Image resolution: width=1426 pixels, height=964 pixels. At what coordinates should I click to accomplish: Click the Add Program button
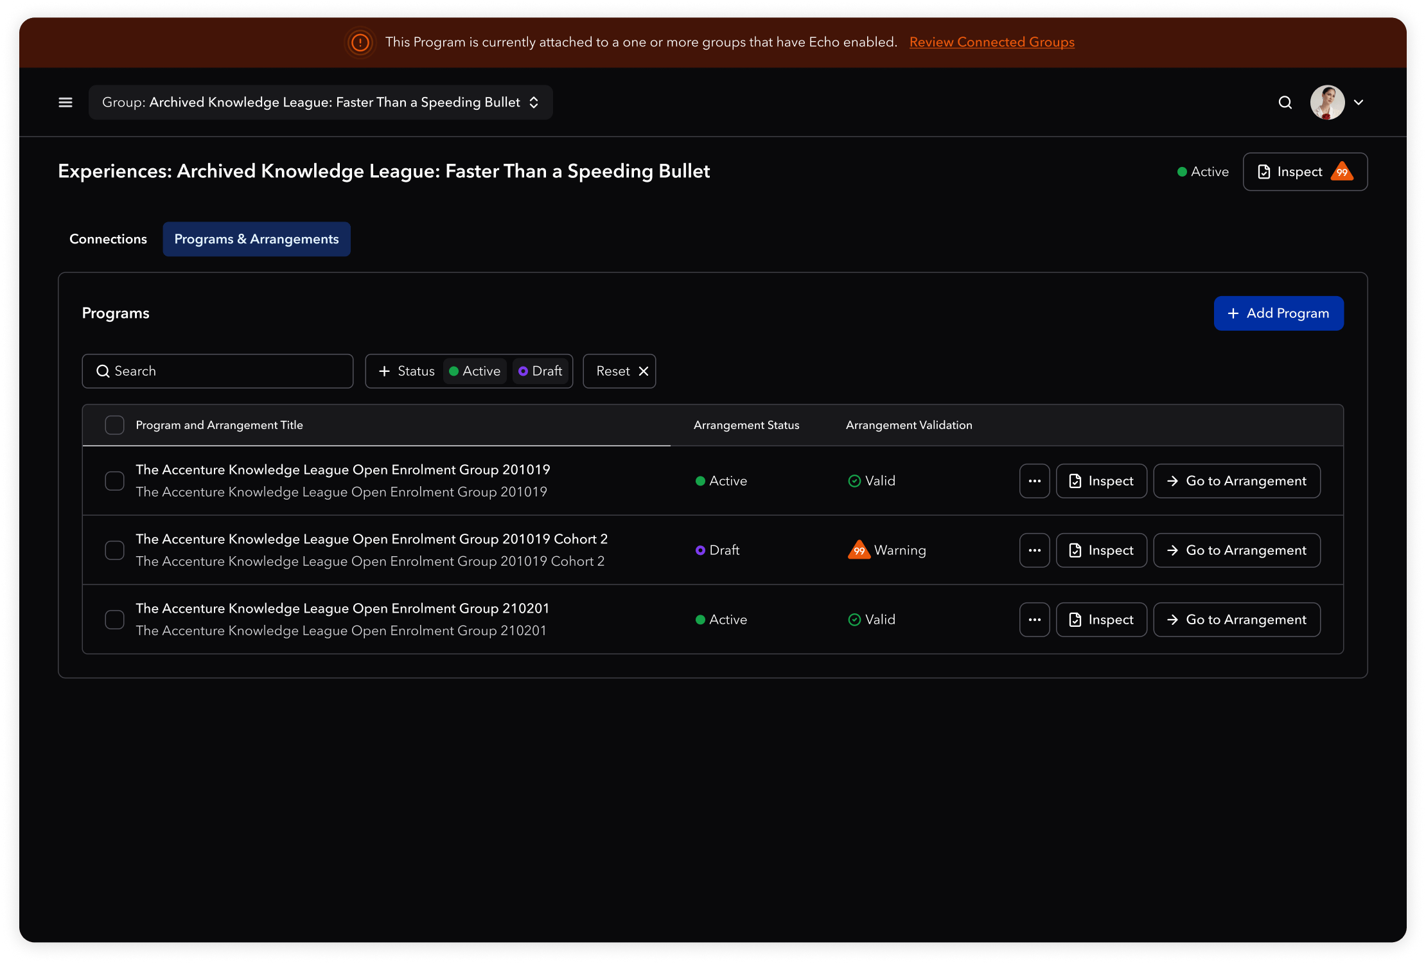coord(1278,313)
